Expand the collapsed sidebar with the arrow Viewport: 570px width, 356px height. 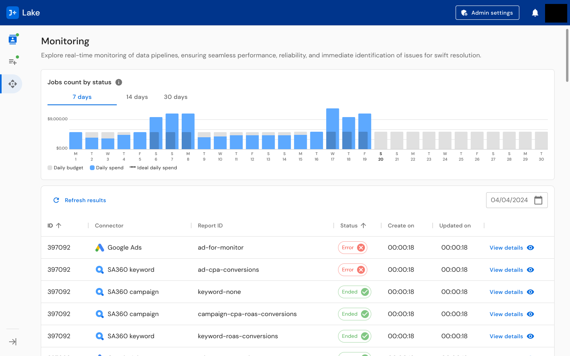click(12, 341)
